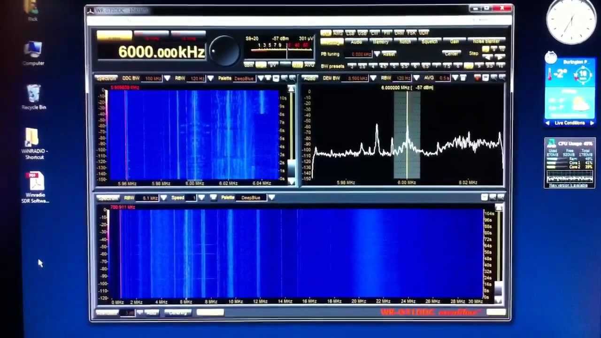Set tuning Step to 10
The width and height of the screenshot is (601, 338).
click(502, 49)
